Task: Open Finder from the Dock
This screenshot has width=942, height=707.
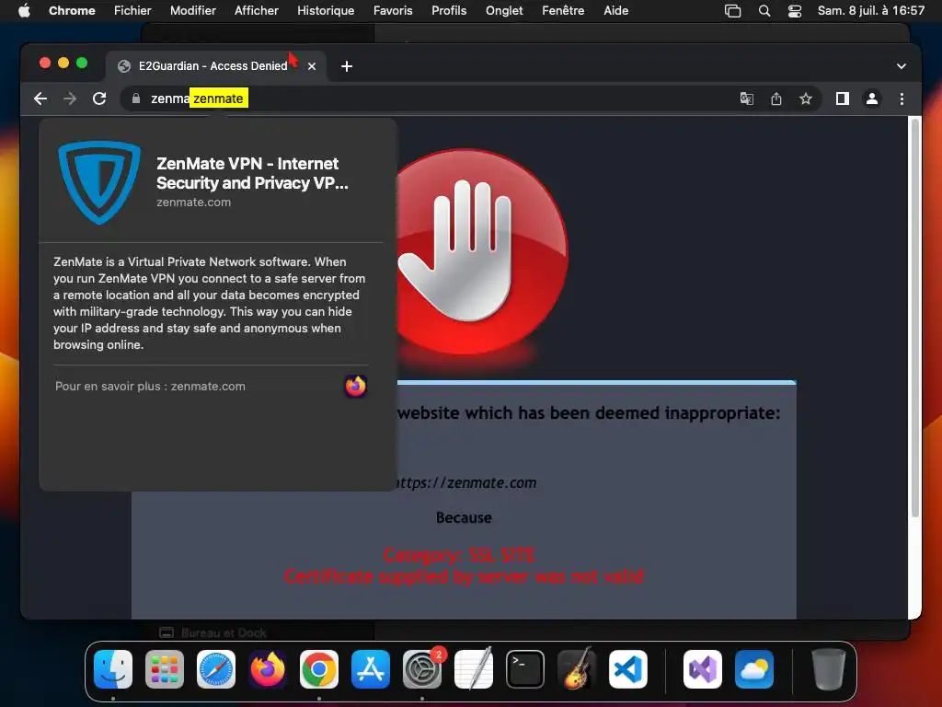Action: (x=113, y=669)
